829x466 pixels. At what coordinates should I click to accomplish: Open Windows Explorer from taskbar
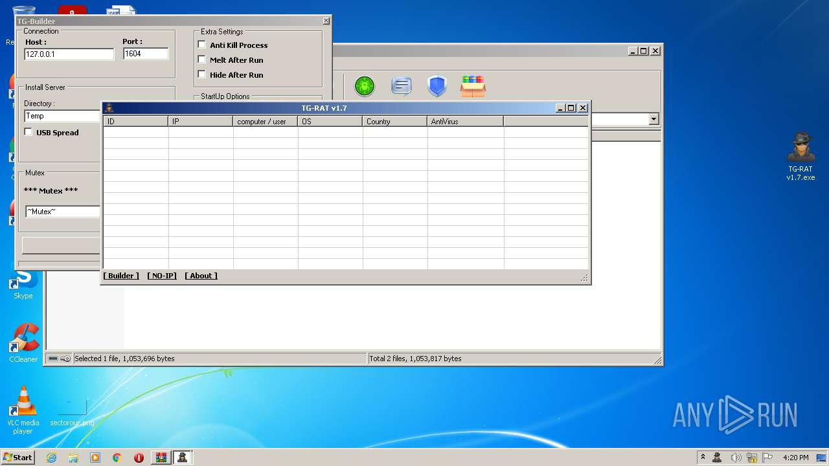pyautogui.click(x=73, y=458)
